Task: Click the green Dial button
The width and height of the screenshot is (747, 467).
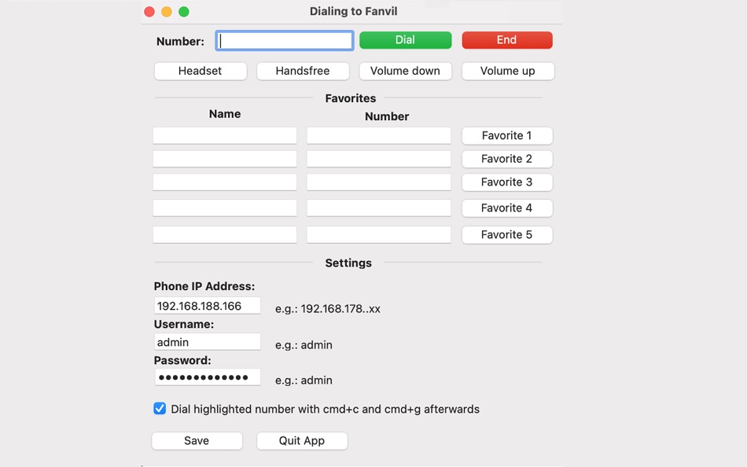Action: [405, 40]
